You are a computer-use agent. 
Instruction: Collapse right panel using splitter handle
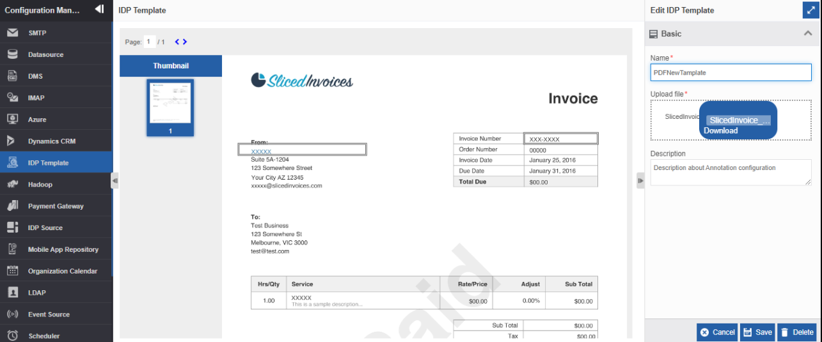click(640, 181)
